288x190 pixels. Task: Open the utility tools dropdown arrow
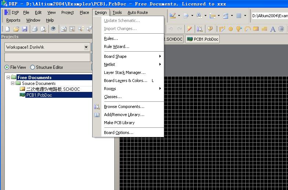coord(179,15)
